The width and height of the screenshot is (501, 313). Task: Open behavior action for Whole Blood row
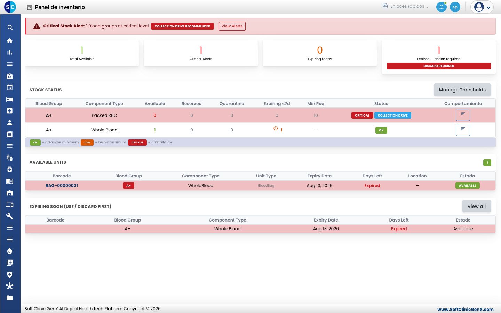pyautogui.click(x=463, y=130)
